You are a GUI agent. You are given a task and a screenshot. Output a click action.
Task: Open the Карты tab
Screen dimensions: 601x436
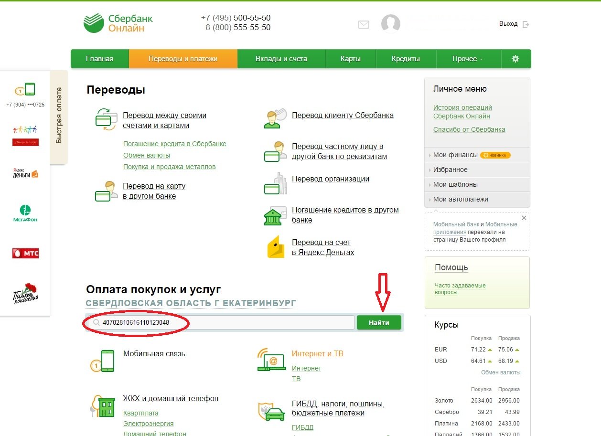coord(351,59)
